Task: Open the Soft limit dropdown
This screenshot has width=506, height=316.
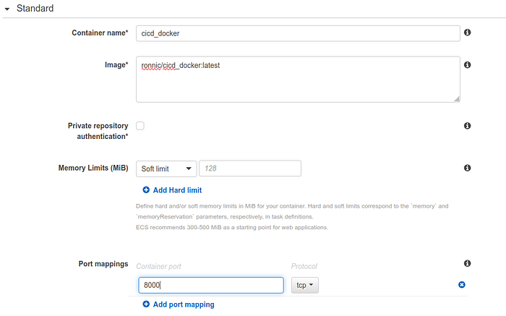Action: [166, 168]
